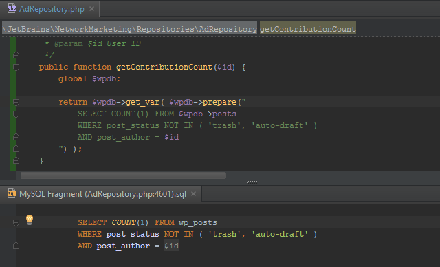This screenshot has width=440, height=267.
Task: Click the horizontal scrollbar in PHP editor
Action: click(x=123, y=175)
